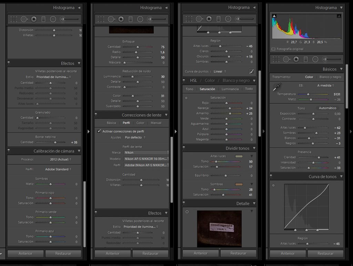Switch to the Luminancia tab
Image resolution: width=353 pixels, height=266 pixels.
pyautogui.click(x=230, y=89)
